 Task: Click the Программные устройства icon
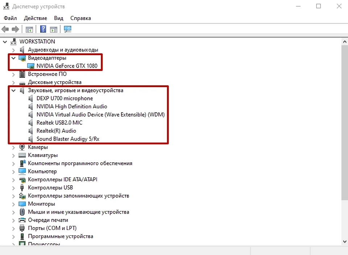coord(22,236)
